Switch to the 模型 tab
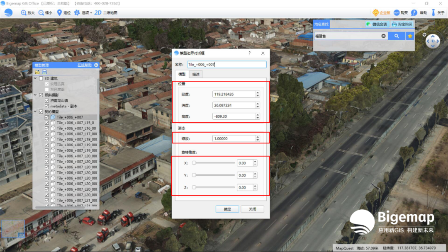448x252 pixels. (182, 74)
